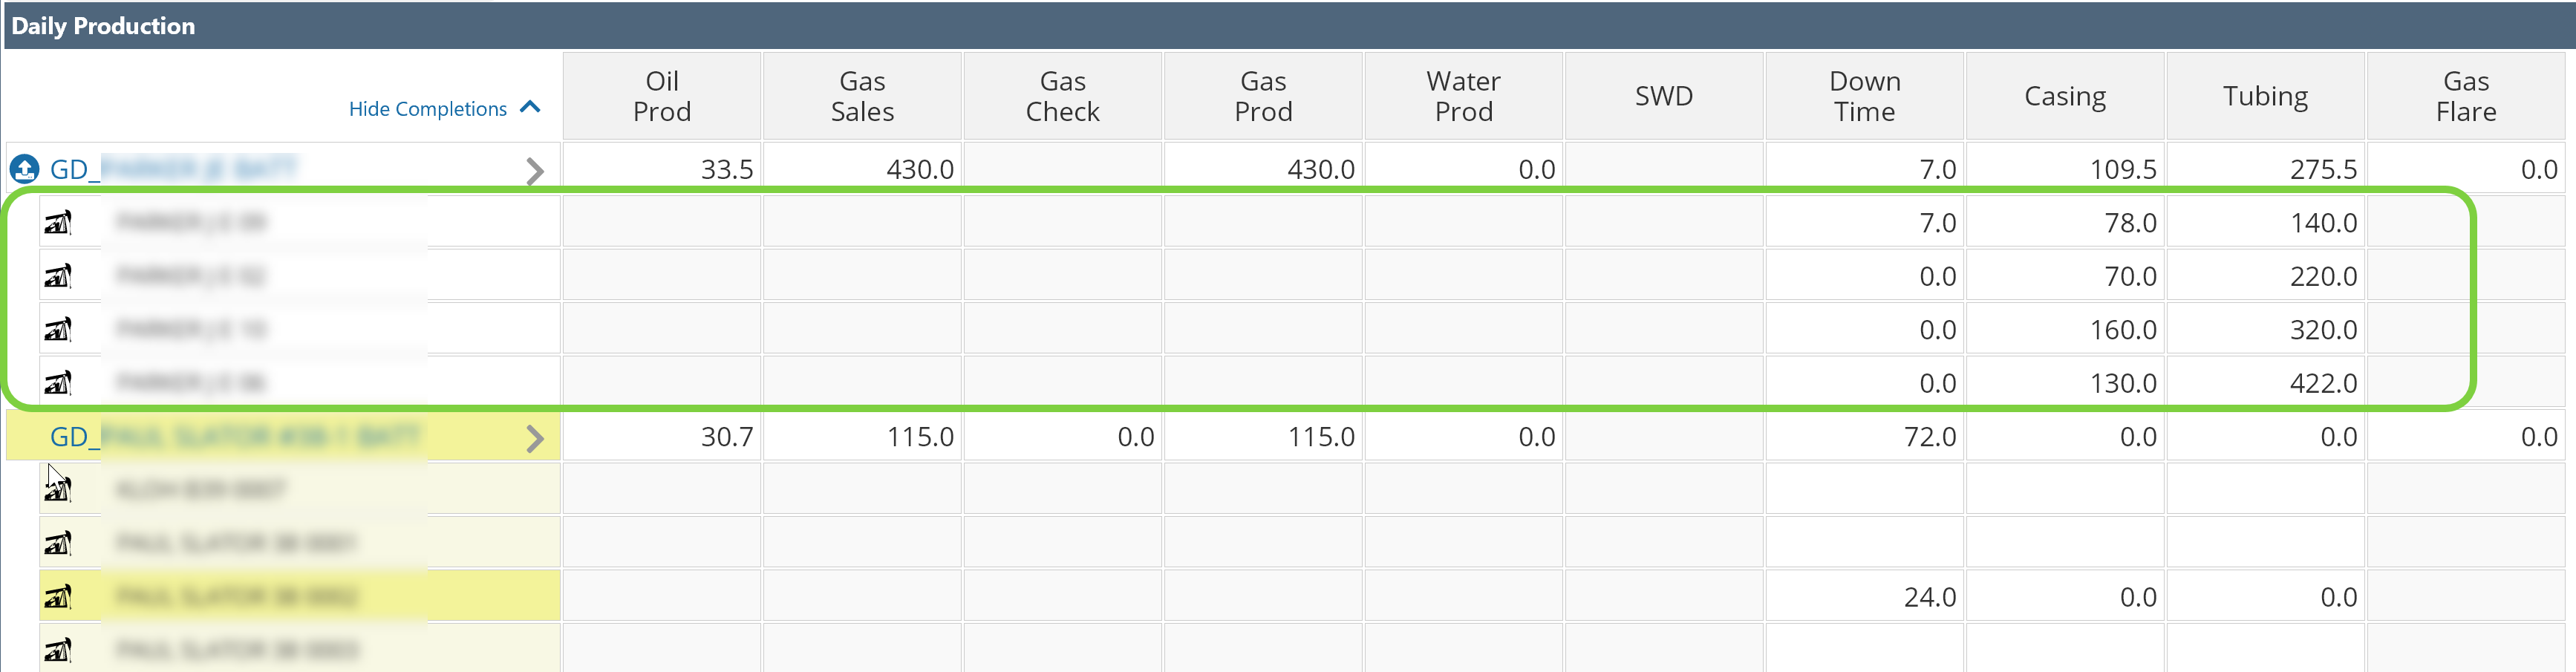Click the Tubing cell showing 422.0
This screenshot has height=672, width=2576.
2265,383
